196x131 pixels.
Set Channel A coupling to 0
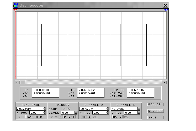pos(89,117)
